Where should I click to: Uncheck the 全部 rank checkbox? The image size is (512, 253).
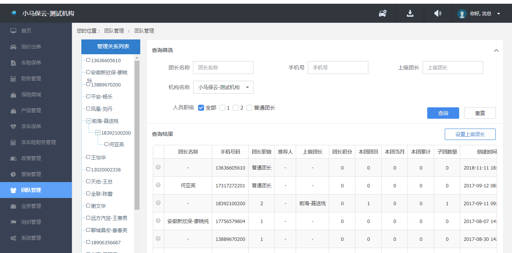201,108
